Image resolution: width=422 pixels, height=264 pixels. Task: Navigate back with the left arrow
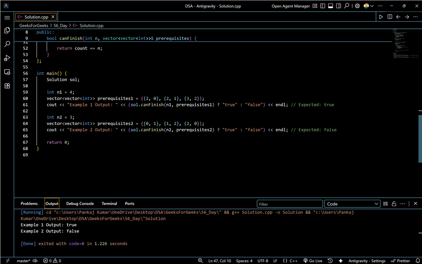coord(398,17)
